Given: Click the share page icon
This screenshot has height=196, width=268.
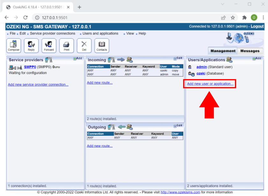Looking at the screenshot, I should pyautogui.click(x=223, y=18).
